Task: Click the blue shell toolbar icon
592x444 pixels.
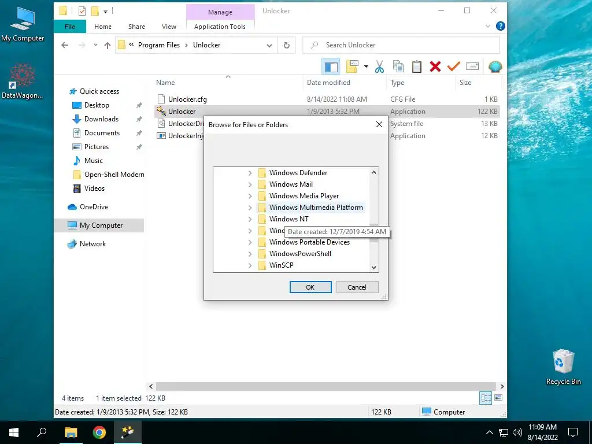Action: 495,67
